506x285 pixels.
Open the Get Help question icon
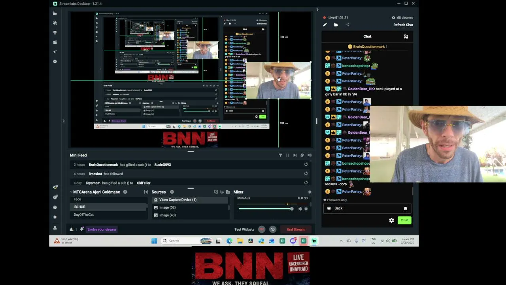(x=55, y=207)
